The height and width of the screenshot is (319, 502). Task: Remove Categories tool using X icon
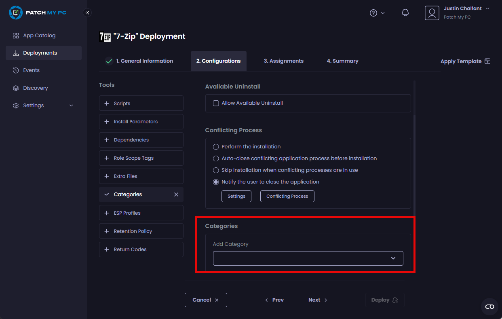coord(176,194)
